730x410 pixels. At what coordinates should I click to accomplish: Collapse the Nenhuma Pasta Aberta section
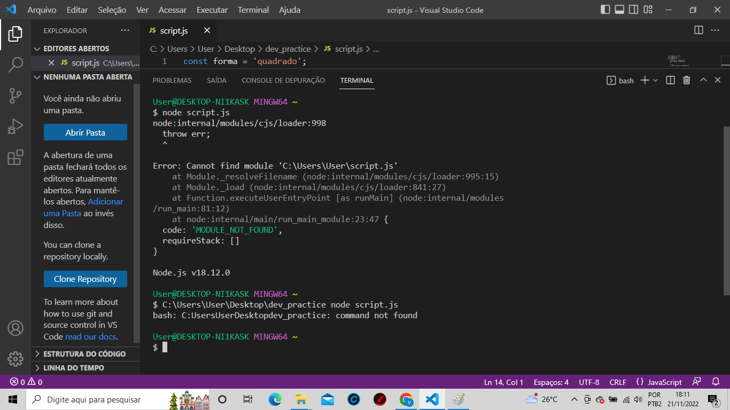click(86, 77)
